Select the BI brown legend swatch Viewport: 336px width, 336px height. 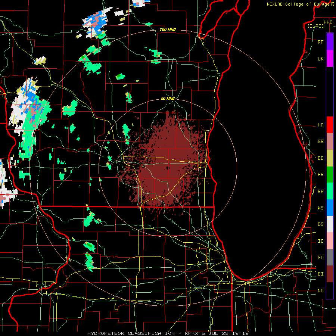coord(330,274)
